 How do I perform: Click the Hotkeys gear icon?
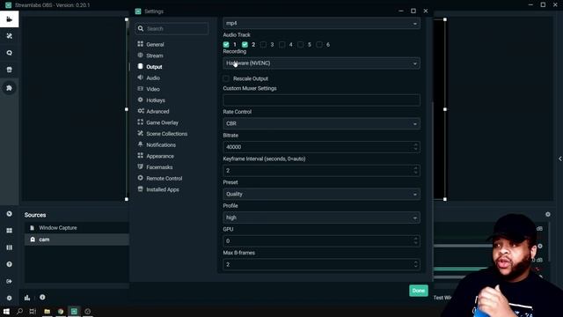coord(141,100)
